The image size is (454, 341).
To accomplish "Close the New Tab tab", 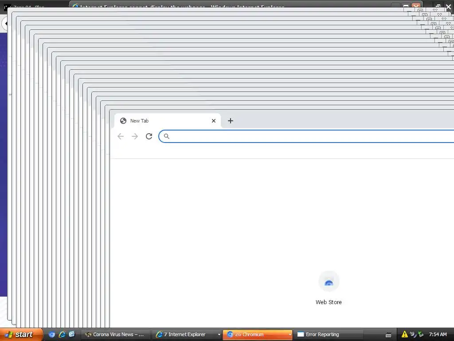I will coord(214,121).
